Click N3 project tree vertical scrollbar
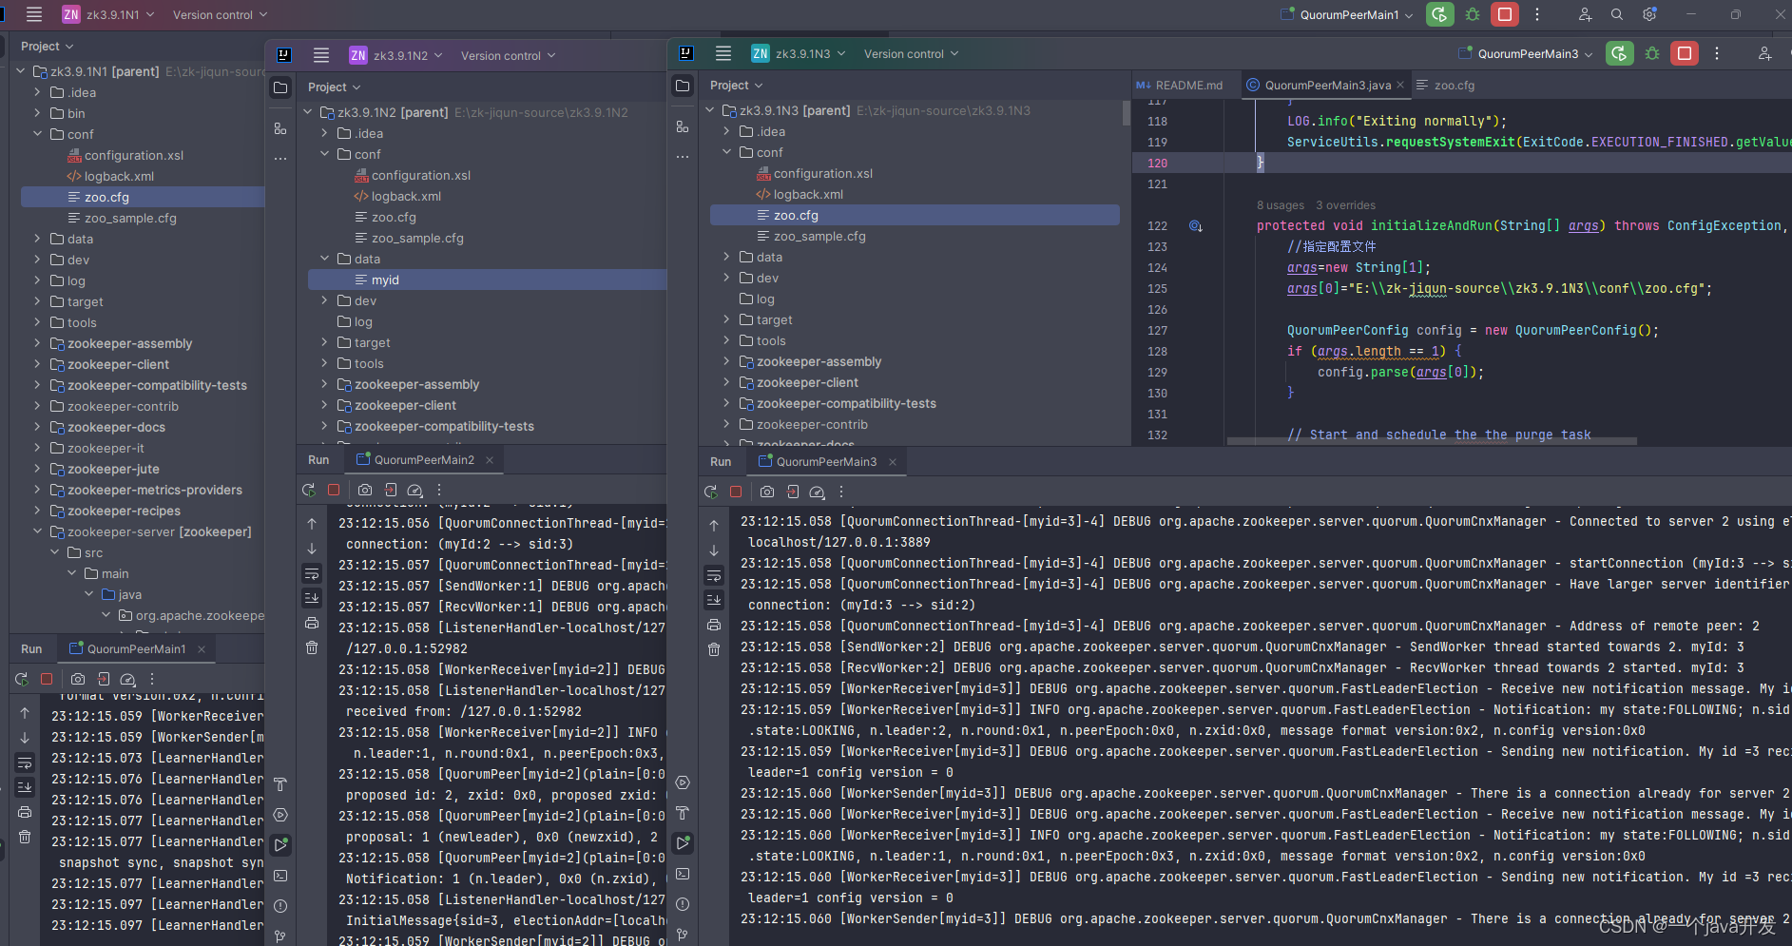 click(1126, 114)
